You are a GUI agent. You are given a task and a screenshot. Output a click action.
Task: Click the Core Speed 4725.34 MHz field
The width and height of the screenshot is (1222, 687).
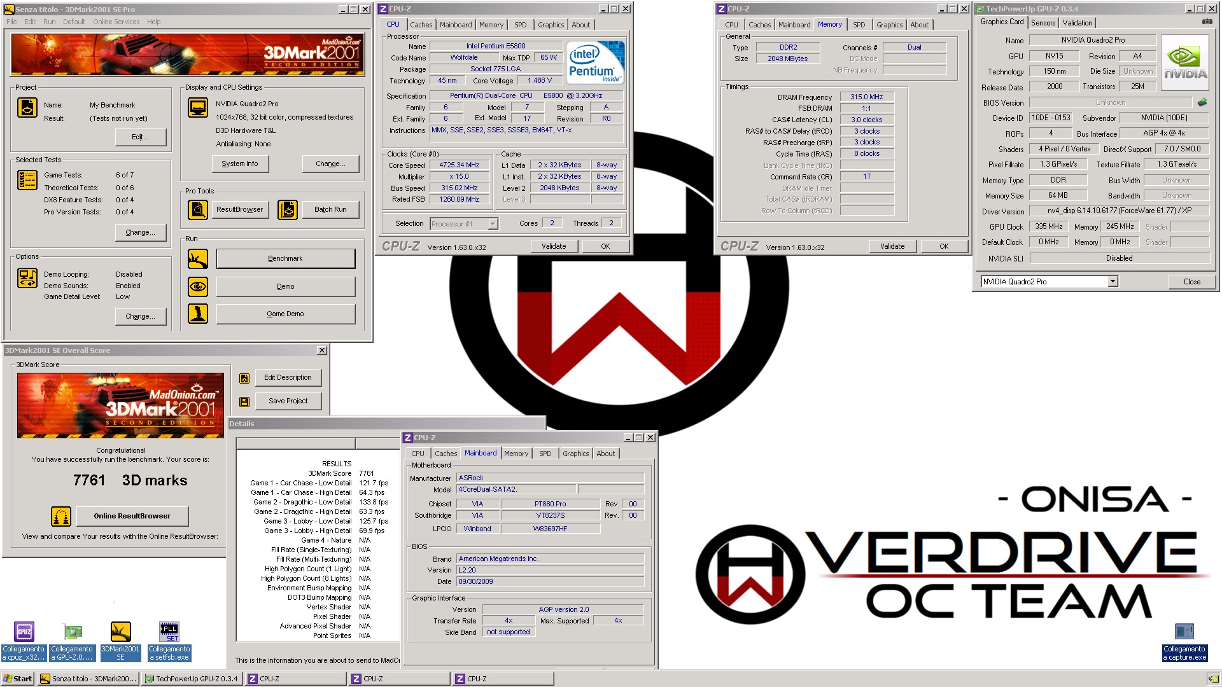pos(459,165)
